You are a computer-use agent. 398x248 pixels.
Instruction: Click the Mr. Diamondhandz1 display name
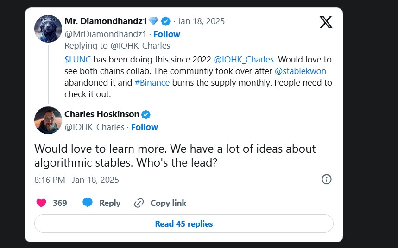pyautogui.click(x=105, y=21)
